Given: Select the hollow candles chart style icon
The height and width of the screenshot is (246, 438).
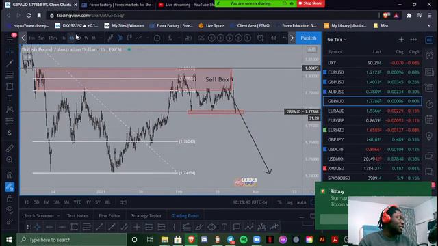Looking at the screenshot, I should [x=129, y=38].
